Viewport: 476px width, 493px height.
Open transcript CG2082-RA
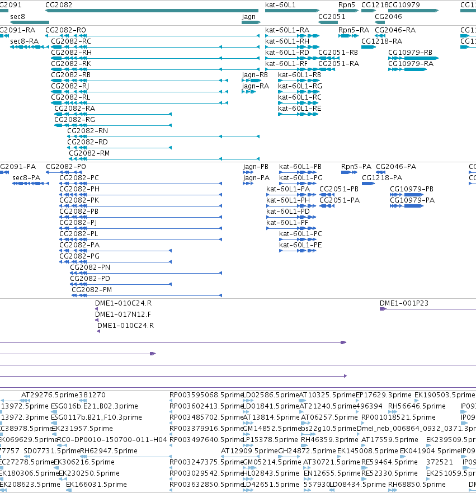tap(113, 114)
